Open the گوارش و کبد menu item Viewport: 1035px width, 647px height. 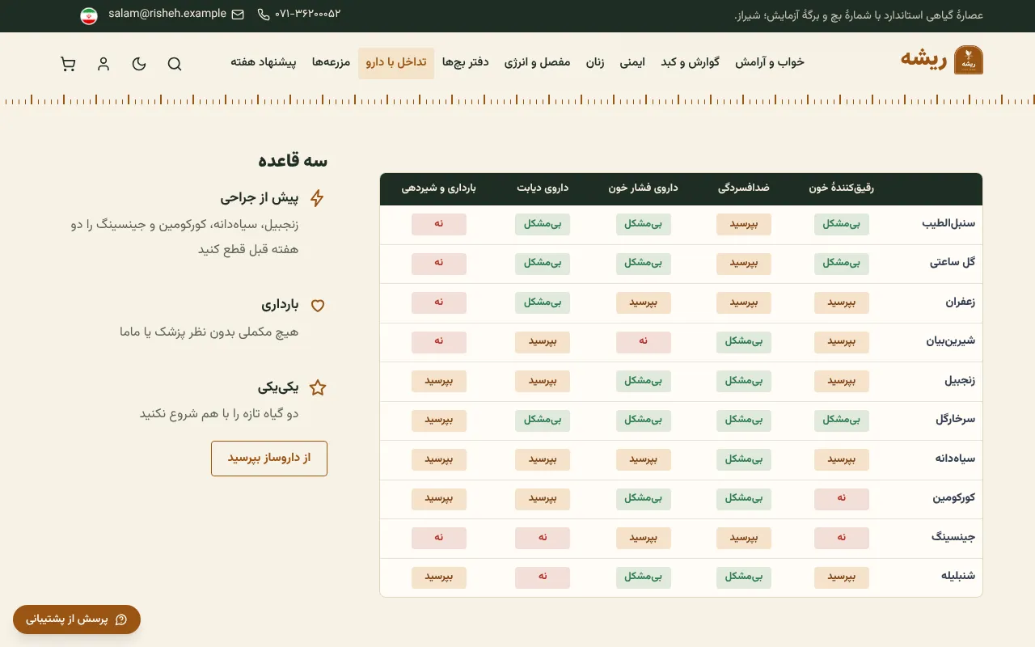point(690,63)
